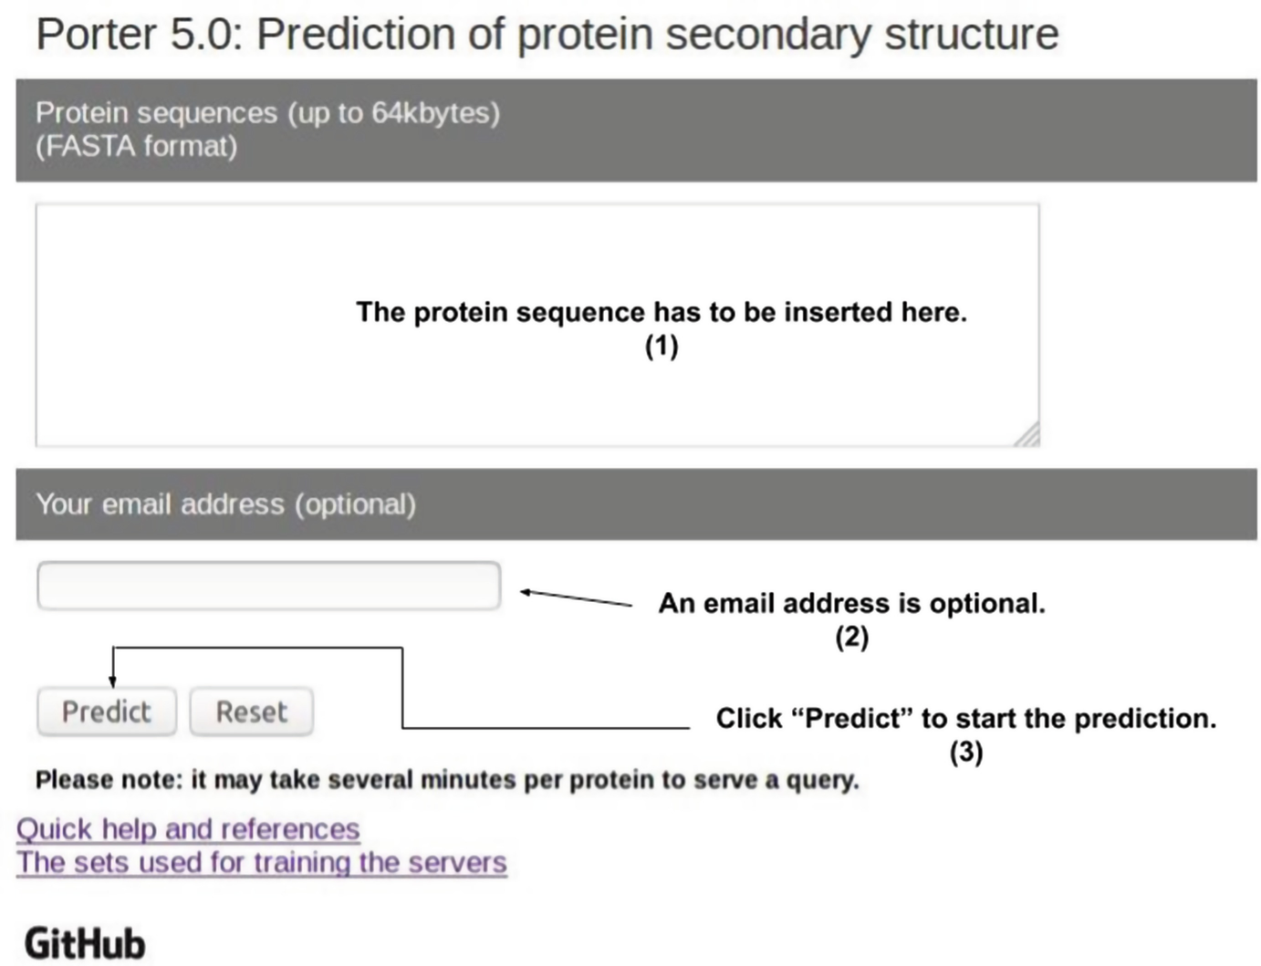This screenshot has height=966, width=1261.
Task: Click the annotation text about inserting sequences
Action: click(x=663, y=311)
